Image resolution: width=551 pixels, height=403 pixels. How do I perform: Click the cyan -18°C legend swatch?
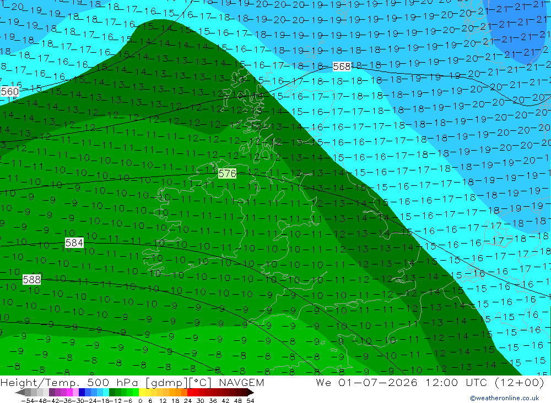[106, 393]
